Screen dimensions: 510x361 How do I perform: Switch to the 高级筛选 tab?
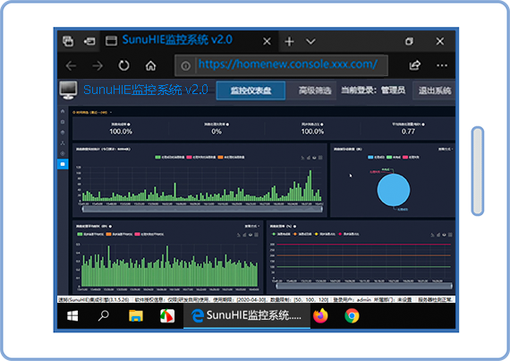315,90
